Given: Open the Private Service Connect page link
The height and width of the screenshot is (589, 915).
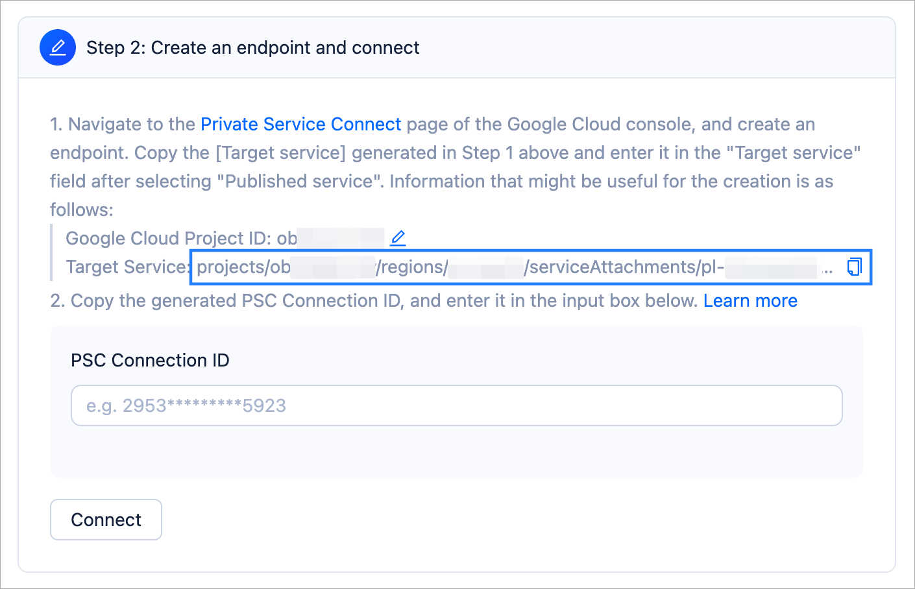Looking at the screenshot, I should coord(300,124).
